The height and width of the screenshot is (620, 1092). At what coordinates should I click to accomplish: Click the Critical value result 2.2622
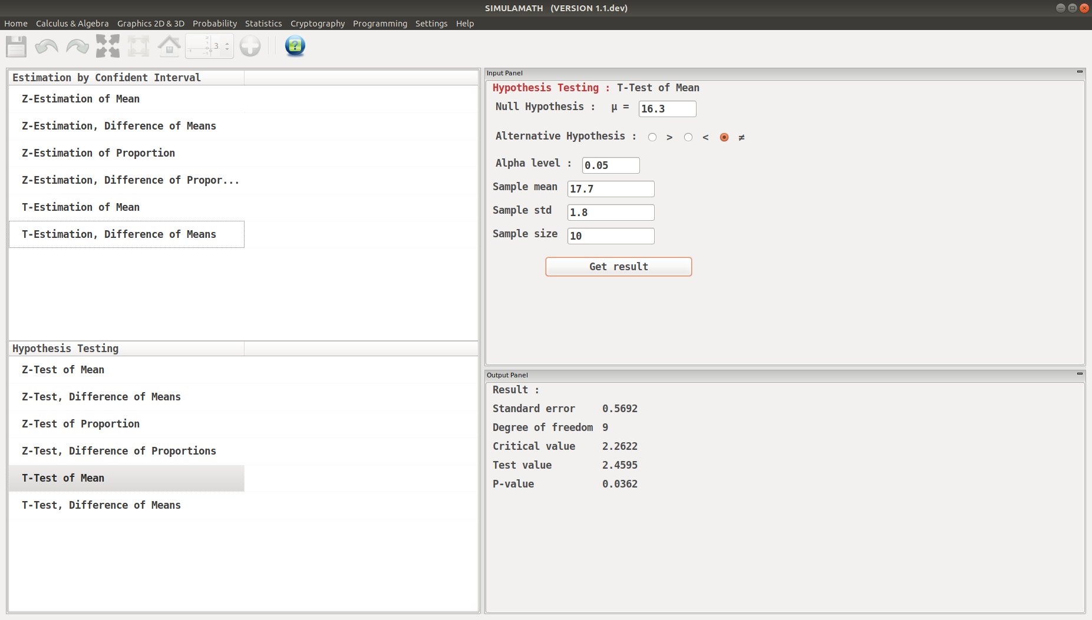point(620,446)
